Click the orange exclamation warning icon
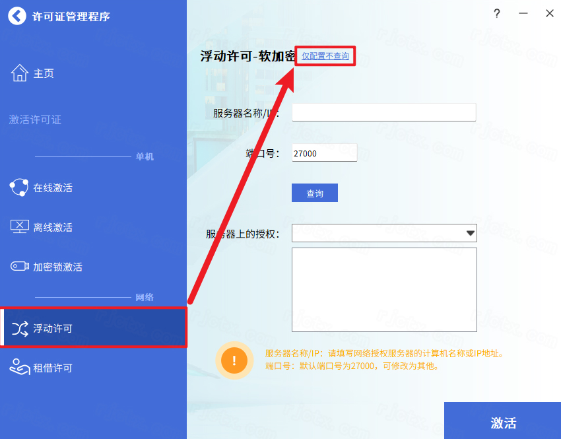 (x=234, y=360)
